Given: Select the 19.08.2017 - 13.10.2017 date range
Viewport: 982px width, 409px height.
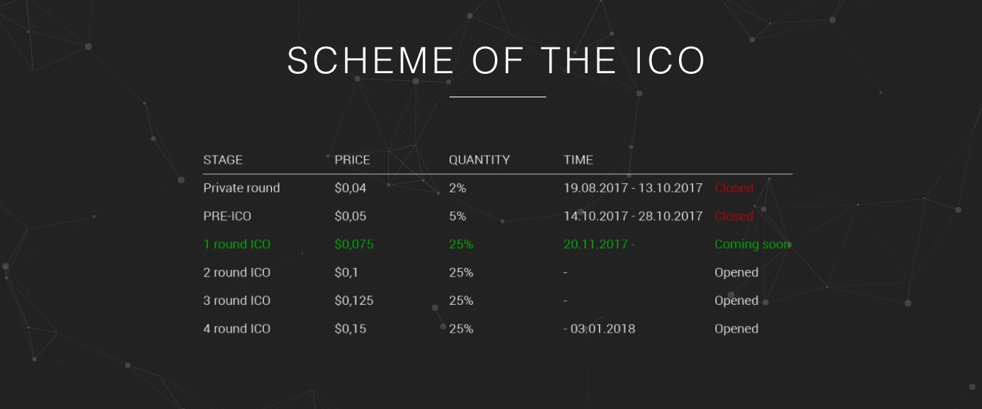Looking at the screenshot, I should 633,188.
